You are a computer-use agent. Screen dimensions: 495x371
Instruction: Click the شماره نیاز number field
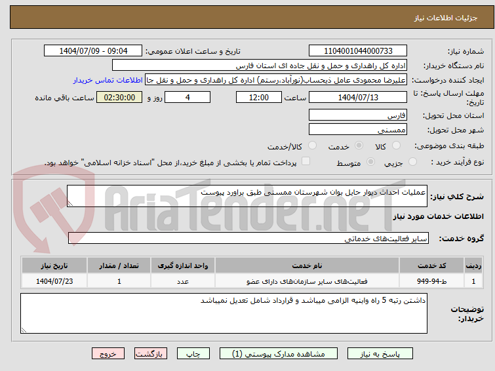click(x=358, y=51)
